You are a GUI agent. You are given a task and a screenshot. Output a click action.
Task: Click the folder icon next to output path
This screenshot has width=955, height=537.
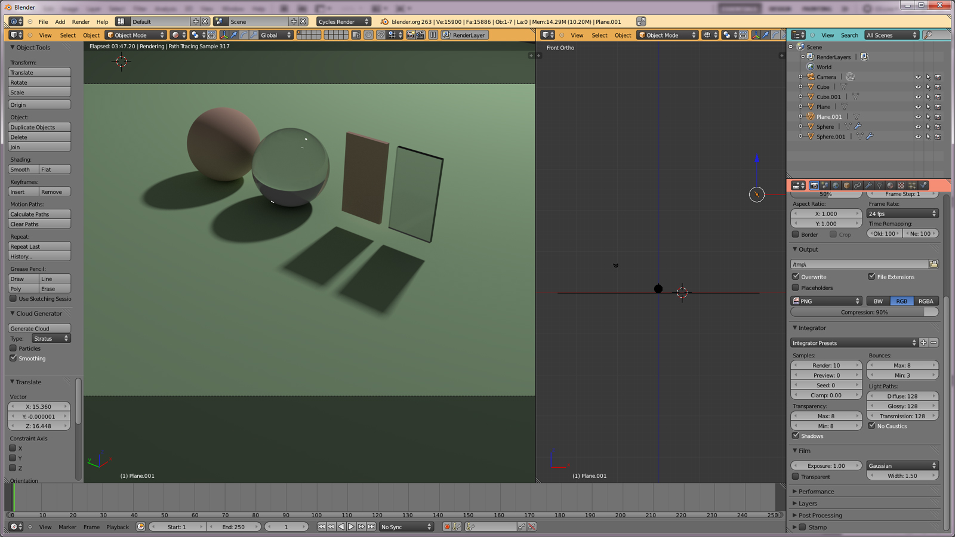click(x=934, y=264)
